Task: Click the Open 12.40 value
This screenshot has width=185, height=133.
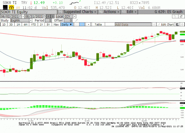Action: coord(84,8)
